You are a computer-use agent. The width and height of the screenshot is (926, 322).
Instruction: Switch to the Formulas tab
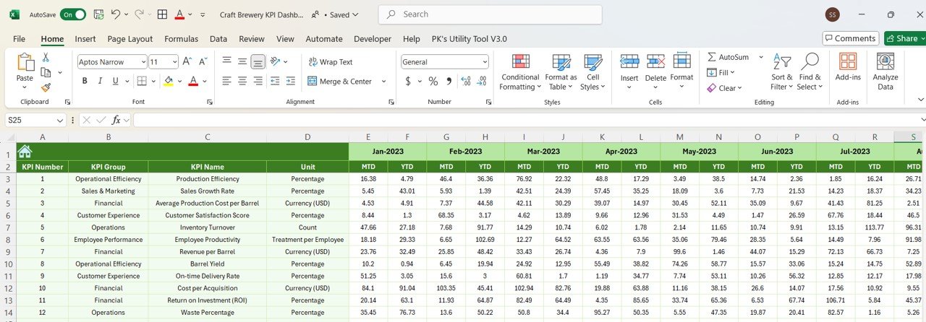pos(181,39)
